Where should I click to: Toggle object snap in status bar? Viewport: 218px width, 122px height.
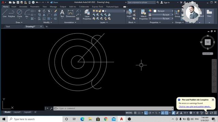tap(167, 113)
